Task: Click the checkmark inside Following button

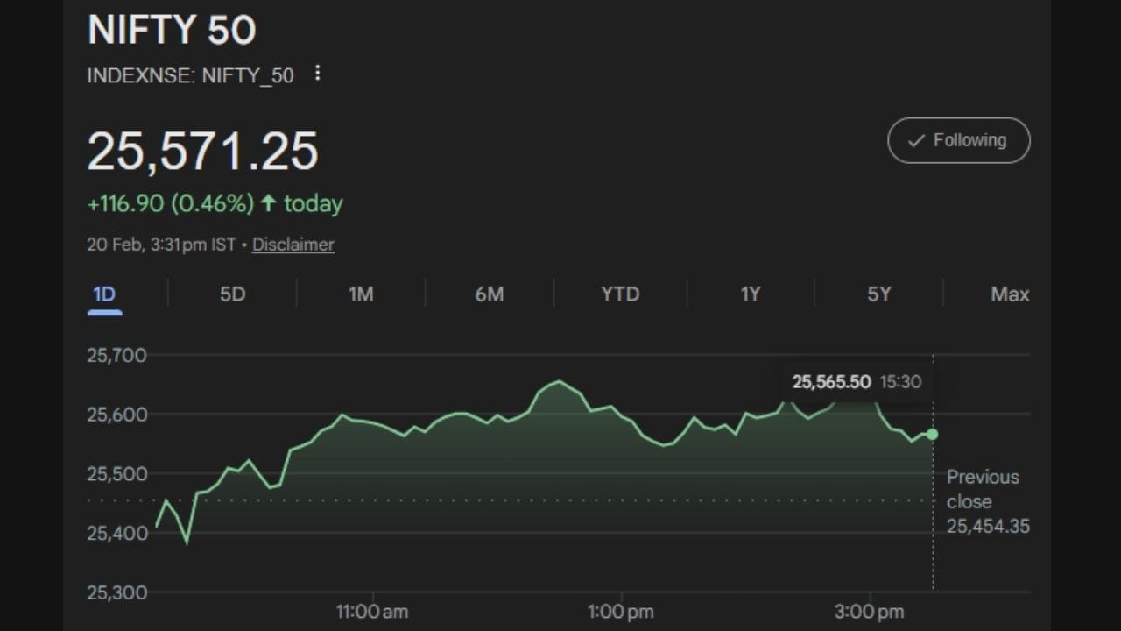Action: [x=916, y=140]
